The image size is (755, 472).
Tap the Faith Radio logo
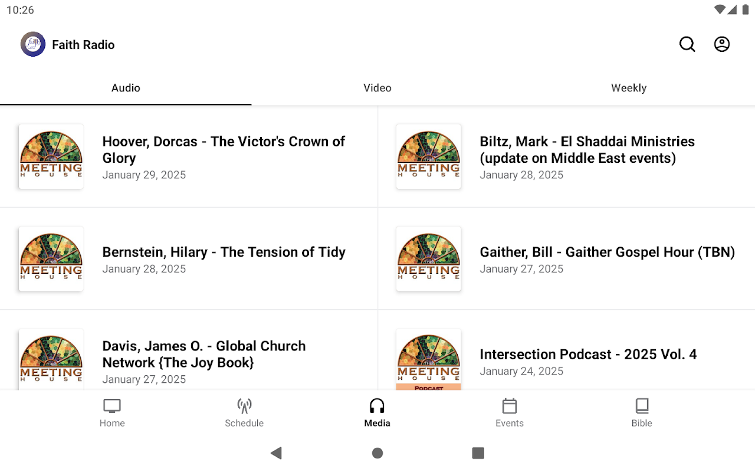coord(33,44)
